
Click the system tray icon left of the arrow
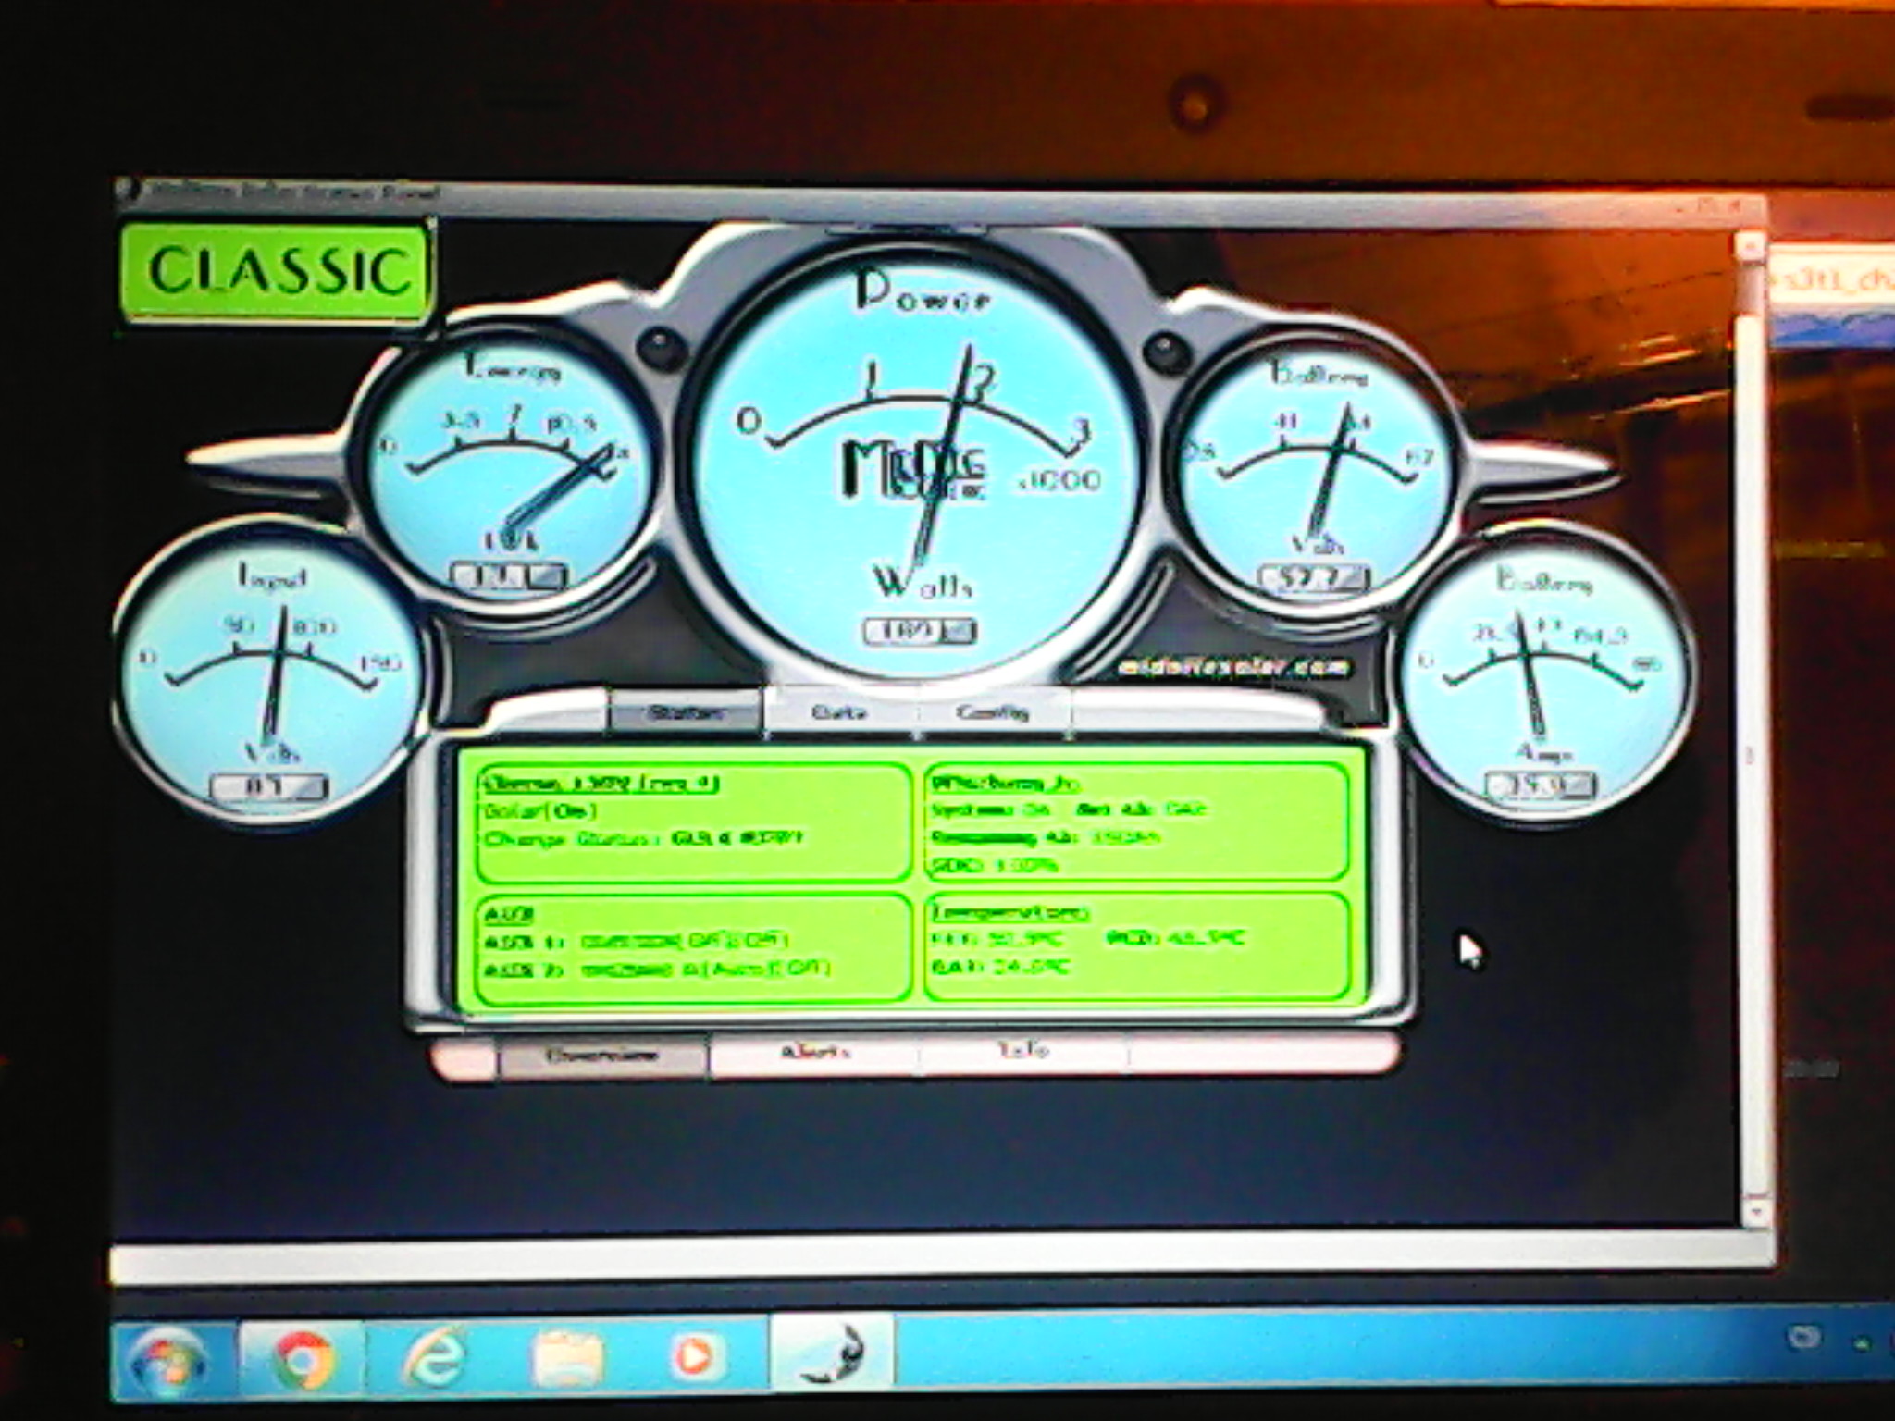tap(1803, 1337)
